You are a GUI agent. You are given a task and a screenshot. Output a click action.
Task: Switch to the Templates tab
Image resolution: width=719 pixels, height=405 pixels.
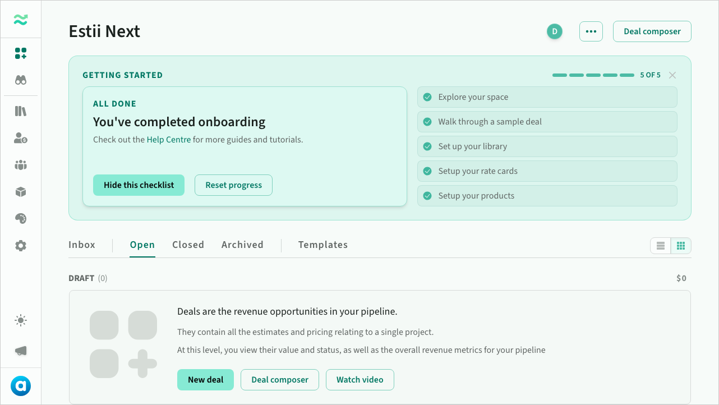pyautogui.click(x=323, y=245)
